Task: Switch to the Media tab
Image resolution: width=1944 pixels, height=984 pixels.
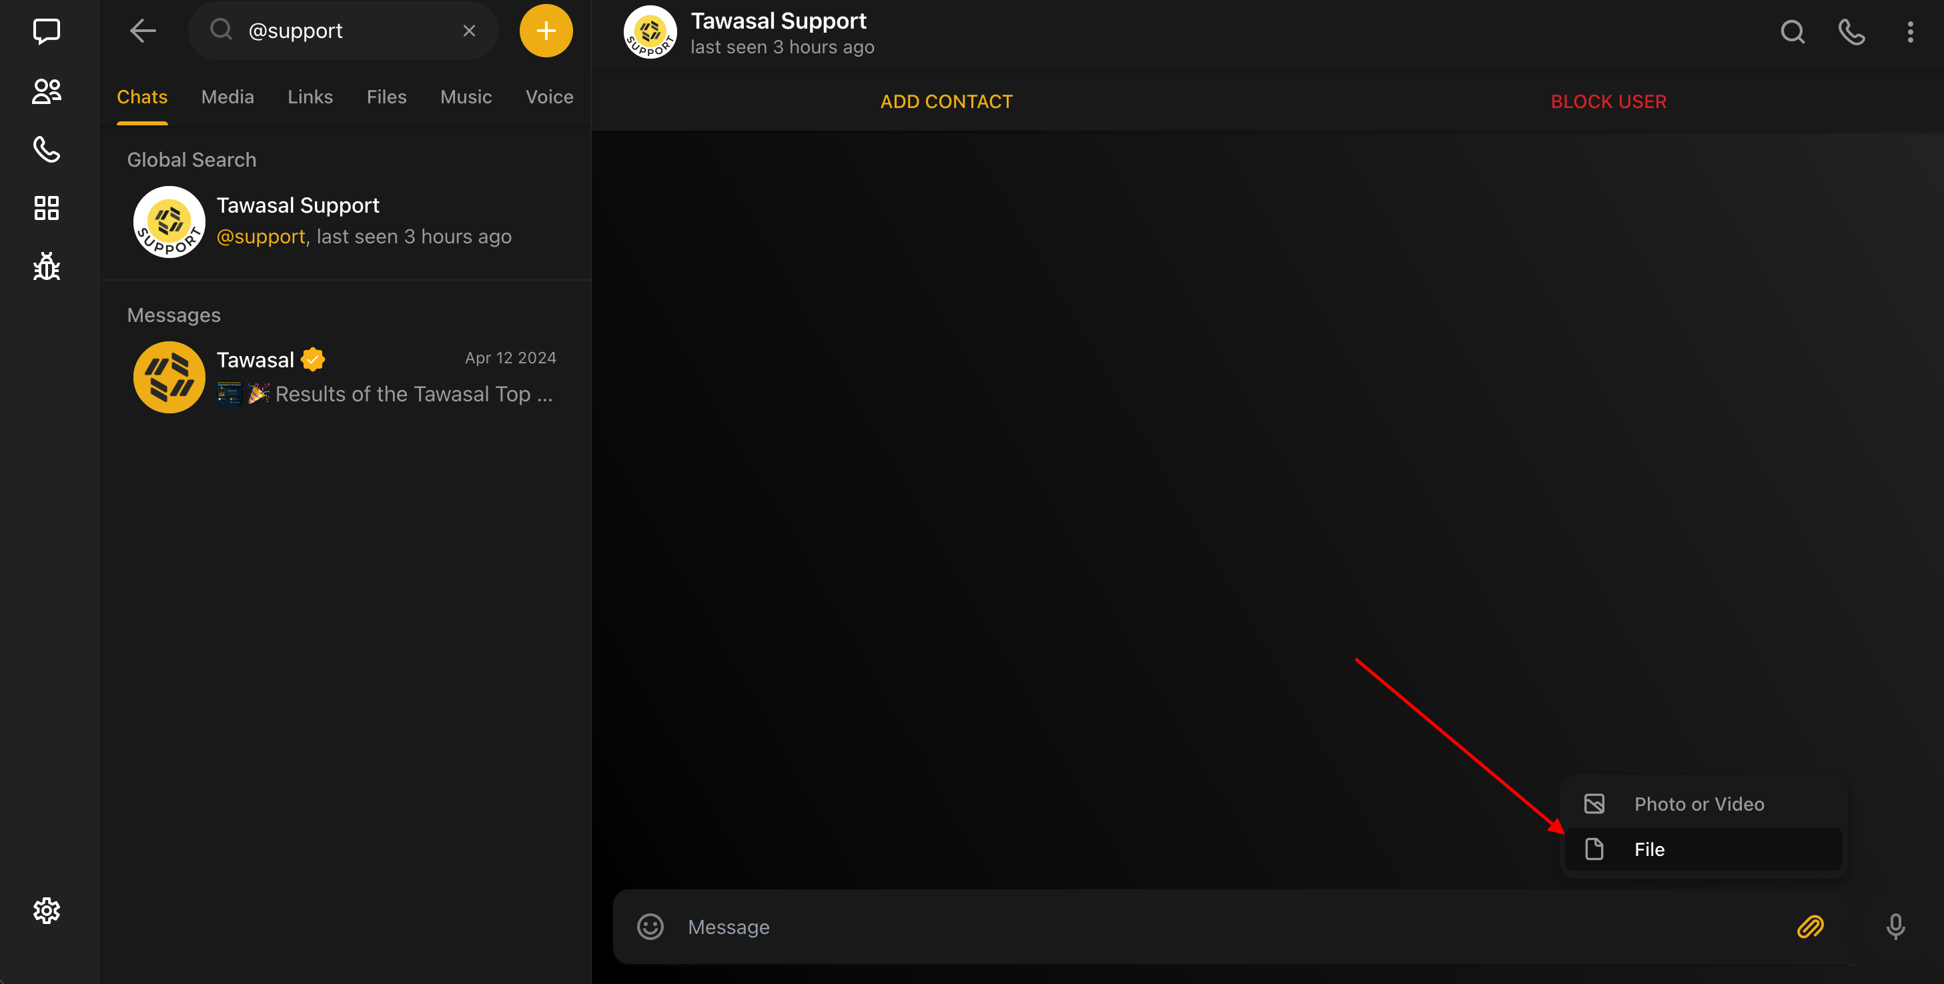Action: pyautogui.click(x=227, y=97)
